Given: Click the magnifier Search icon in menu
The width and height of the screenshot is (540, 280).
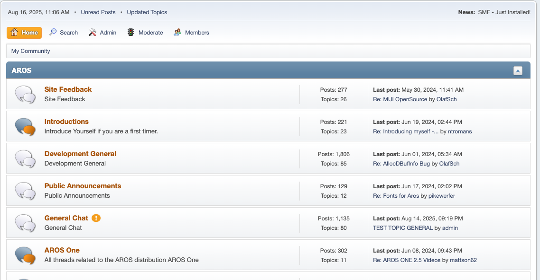Looking at the screenshot, I should (53, 32).
